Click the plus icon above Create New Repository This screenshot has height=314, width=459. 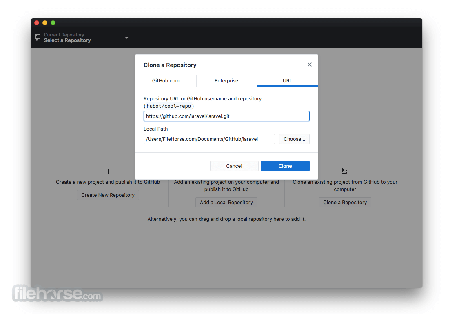[108, 171]
